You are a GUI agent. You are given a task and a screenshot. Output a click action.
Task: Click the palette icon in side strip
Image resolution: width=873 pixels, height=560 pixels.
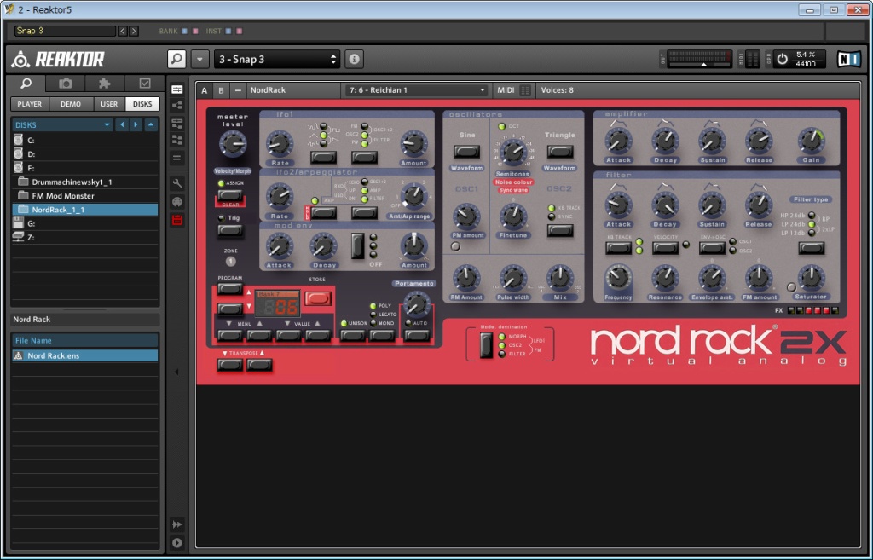177,201
